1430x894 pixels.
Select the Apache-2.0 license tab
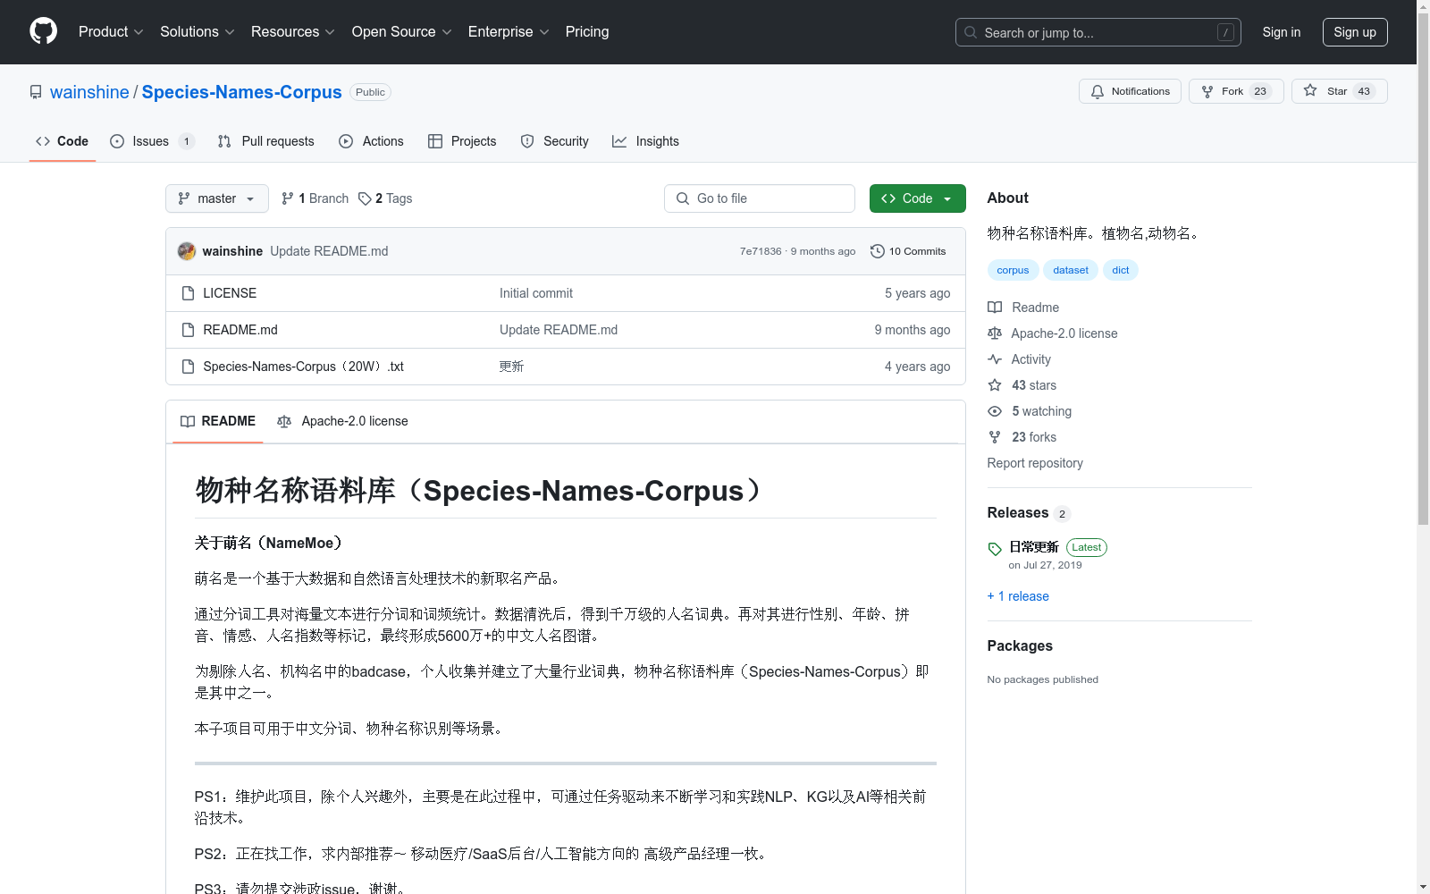[343, 421]
